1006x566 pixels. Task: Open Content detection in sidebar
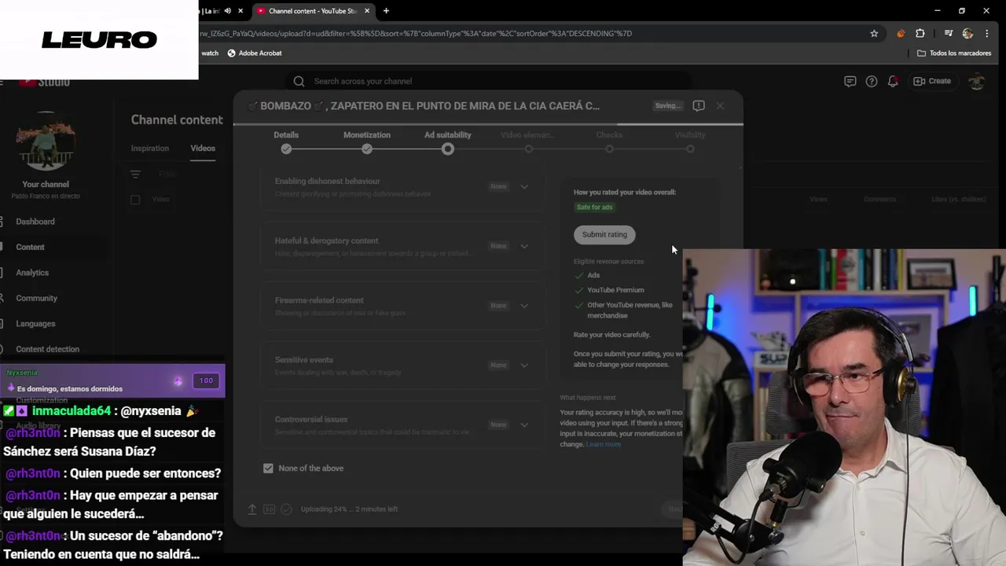click(x=47, y=349)
